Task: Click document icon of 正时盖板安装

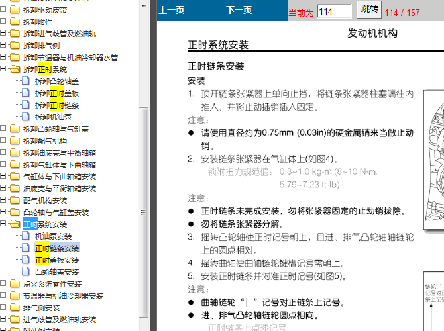Action: pos(26,260)
